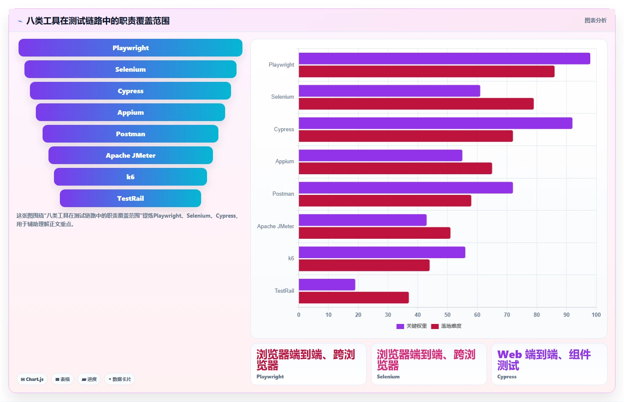Image resolution: width=624 pixels, height=402 pixels.
Task: Click the purple bar for k6
Action: tap(382, 252)
